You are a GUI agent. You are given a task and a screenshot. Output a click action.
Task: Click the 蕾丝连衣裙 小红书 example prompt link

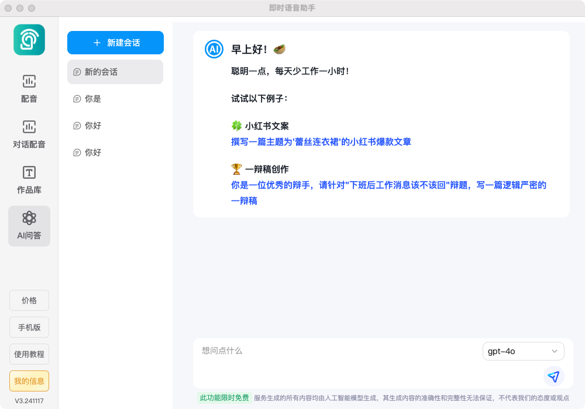321,141
